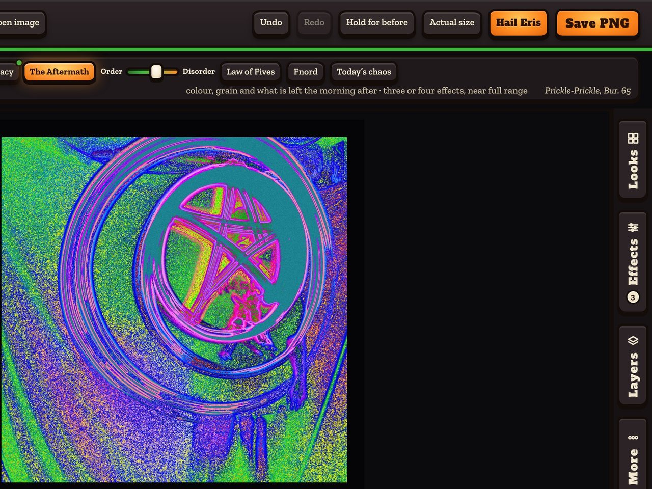
Task: Open the Looks side panel tab
Action: pos(633,160)
